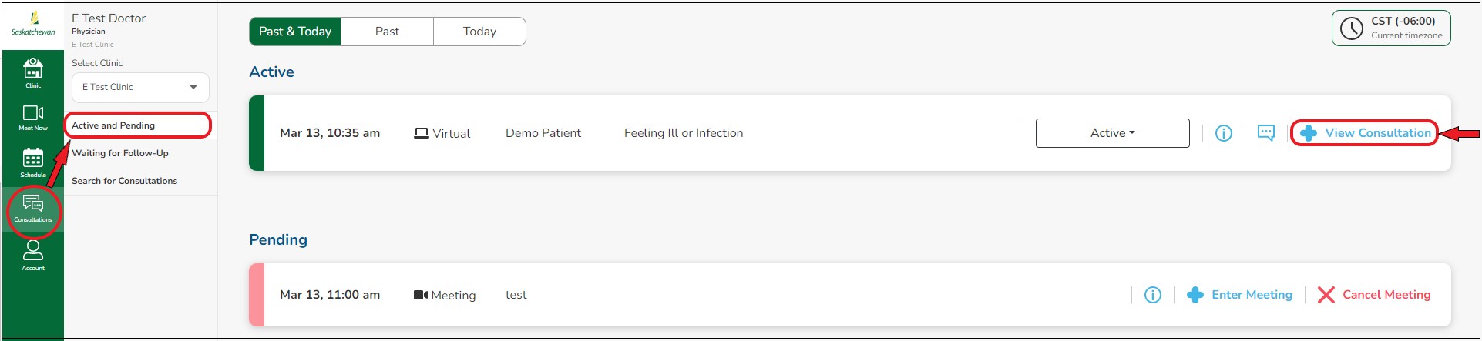This screenshot has width=1482, height=341.
Task: Expand the Select Clinic dropdown
Action: tap(140, 88)
